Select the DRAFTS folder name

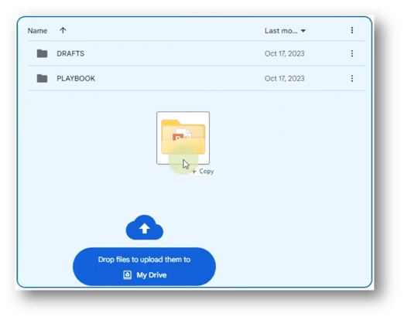pyautogui.click(x=70, y=53)
